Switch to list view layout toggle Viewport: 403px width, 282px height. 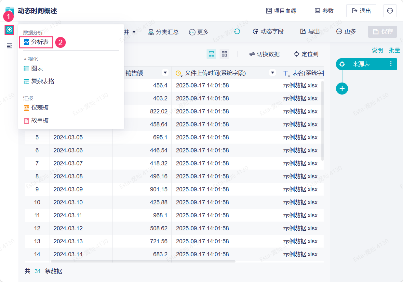pos(211,54)
